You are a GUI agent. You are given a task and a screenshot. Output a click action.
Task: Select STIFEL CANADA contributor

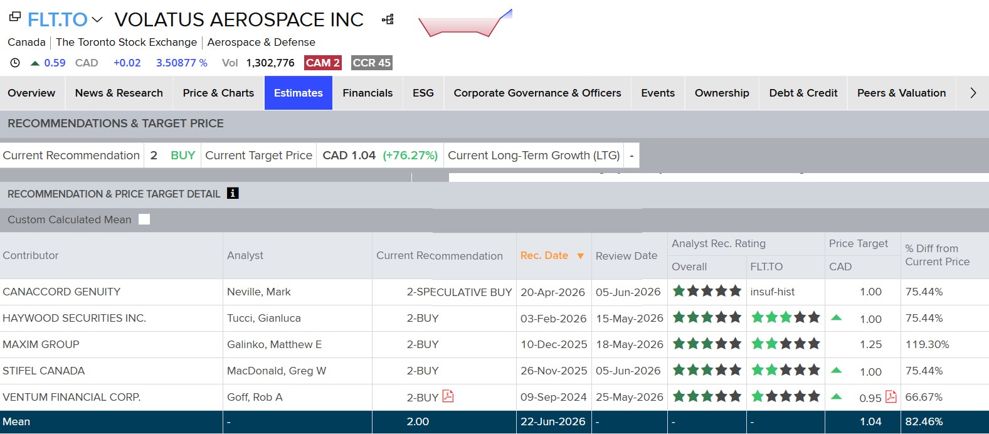43,371
